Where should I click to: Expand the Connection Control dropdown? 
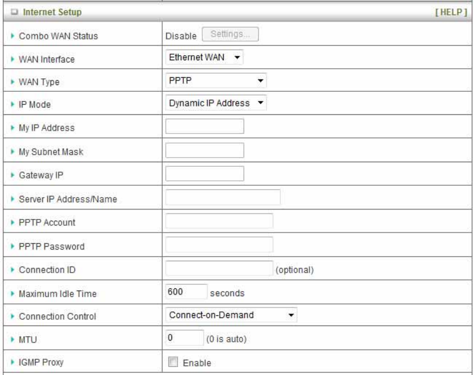click(x=231, y=315)
